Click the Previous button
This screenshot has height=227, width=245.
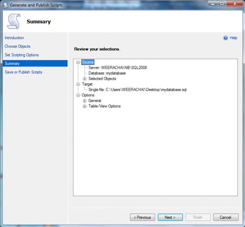pos(143,217)
